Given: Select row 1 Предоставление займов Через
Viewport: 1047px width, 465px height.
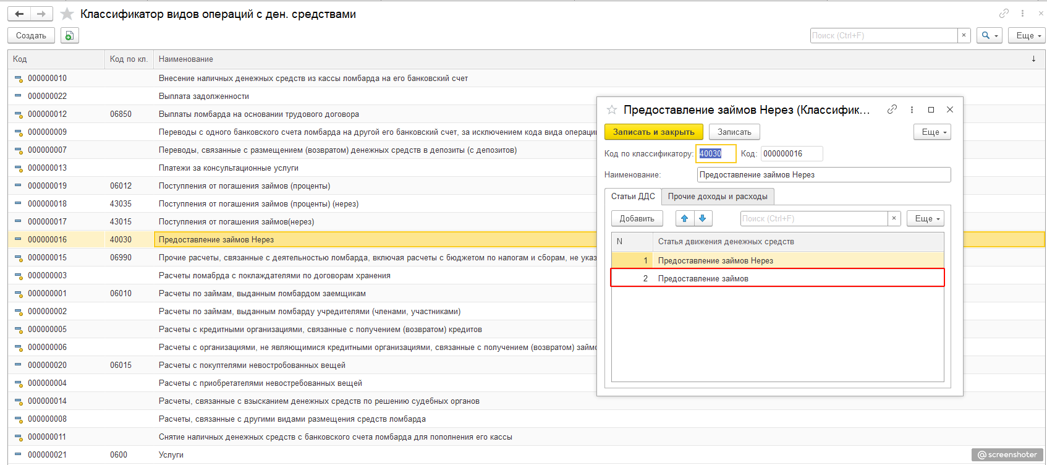Looking at the screenshot, I should tap(778, 260).
